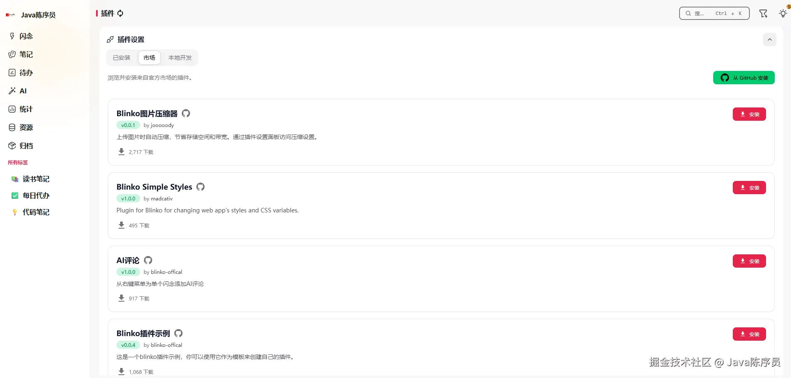Collapse the 插件设置 panel with the chevron
Viewport: 791px width, 378px height.
coord(769,39)
